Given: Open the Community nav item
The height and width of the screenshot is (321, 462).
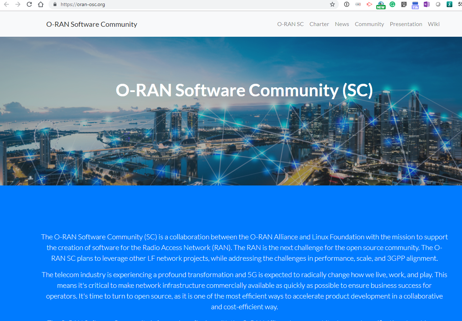Looking at the screenshot, I should click(370, 24).
